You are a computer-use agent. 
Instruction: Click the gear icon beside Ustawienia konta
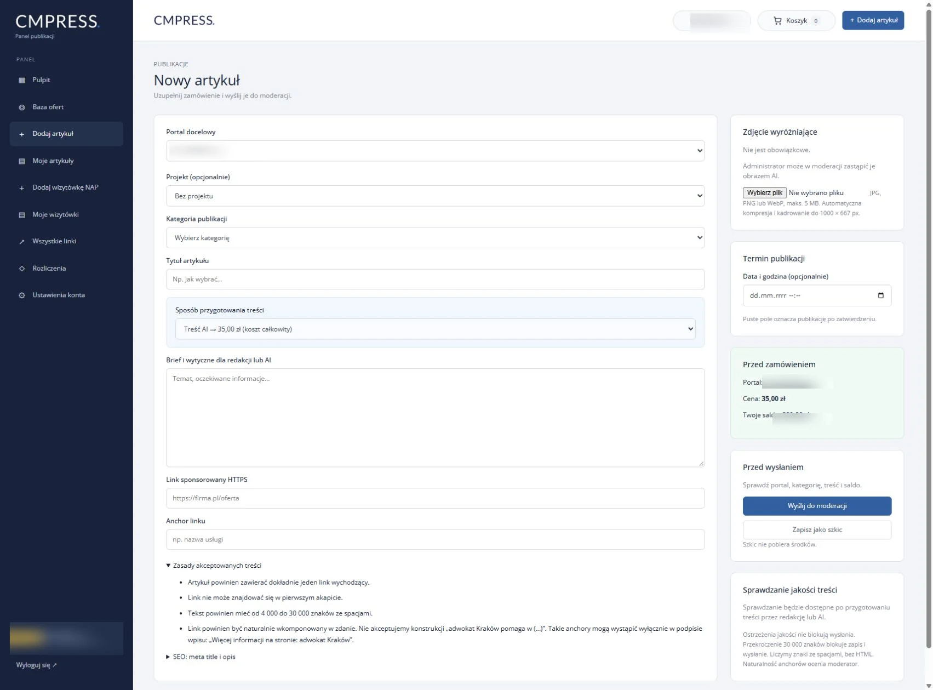pos(22,295)
